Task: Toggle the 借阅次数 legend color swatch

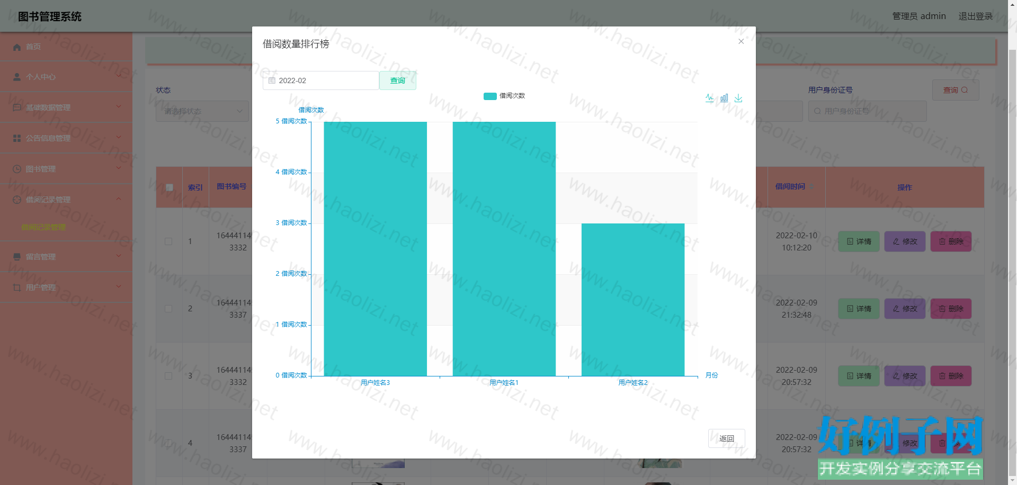Action: point(490,96)
